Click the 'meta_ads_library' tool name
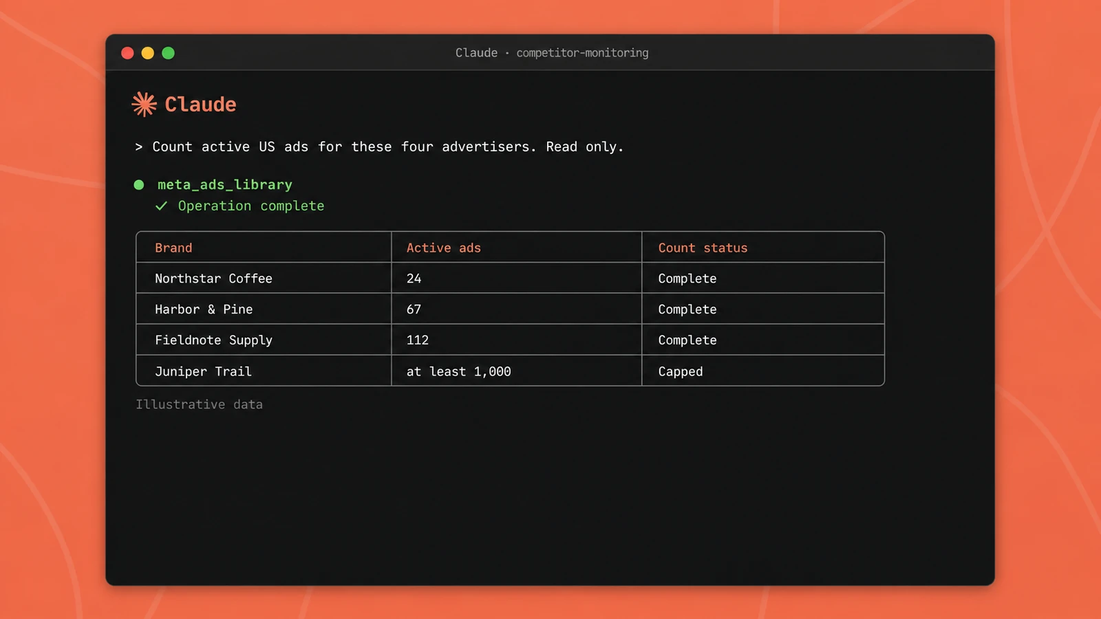This screenshot has width=1101, height=619. tap(225, 184)
